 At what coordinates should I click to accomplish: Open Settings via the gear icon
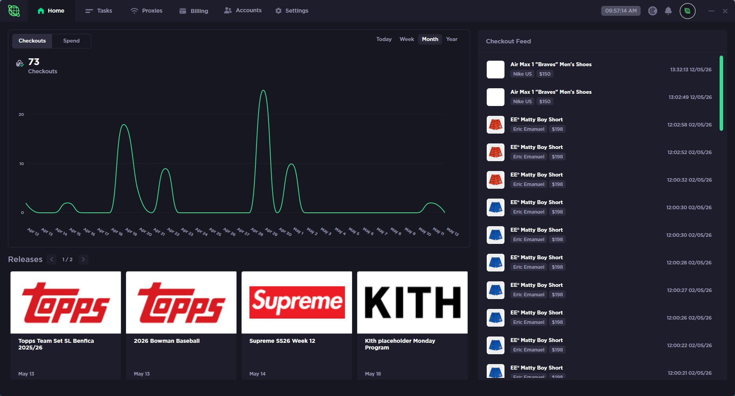pyautogui.click(x=279, y=11)
